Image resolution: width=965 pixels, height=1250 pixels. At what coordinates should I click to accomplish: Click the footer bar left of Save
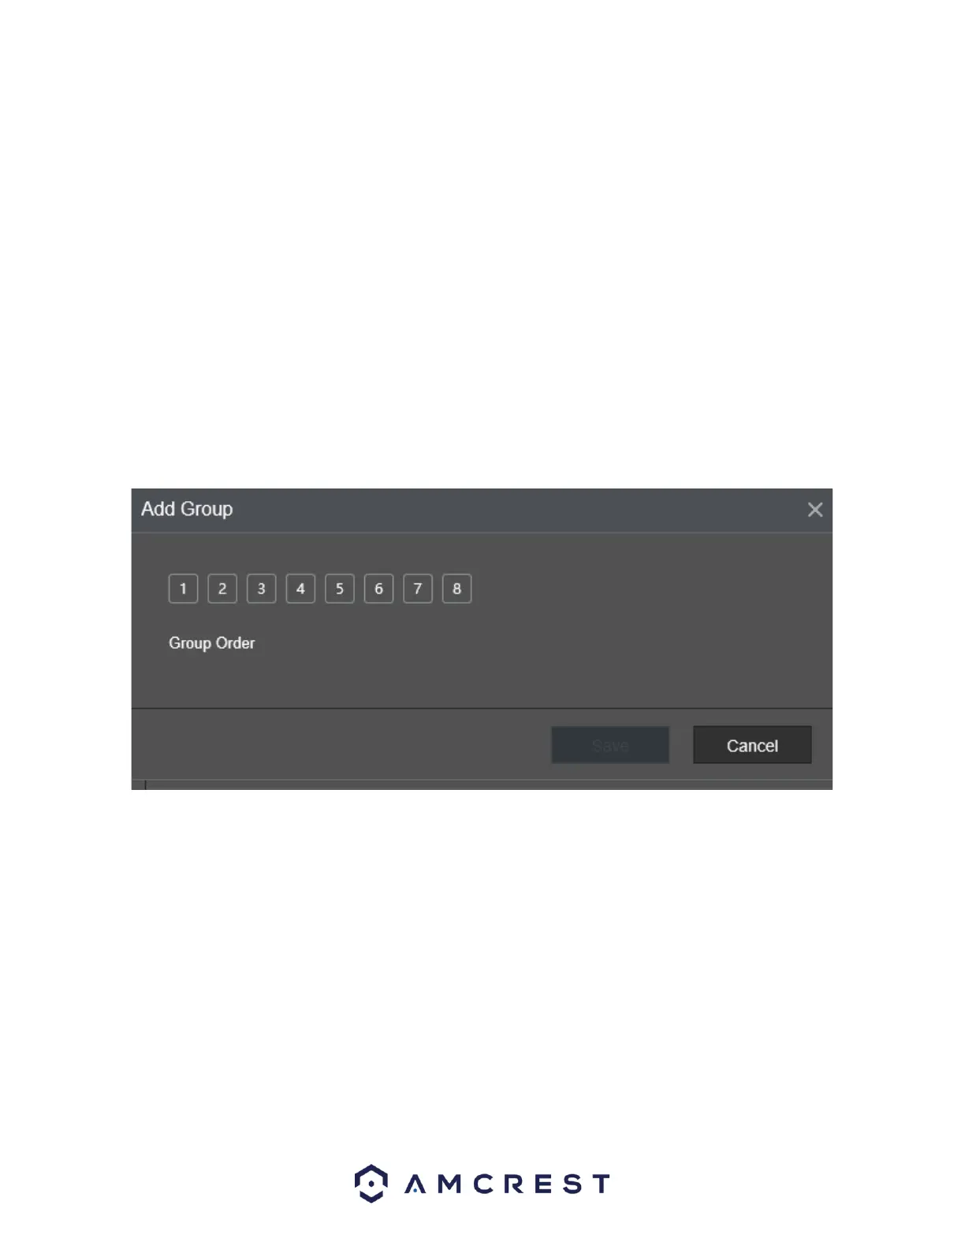(339, 745)
